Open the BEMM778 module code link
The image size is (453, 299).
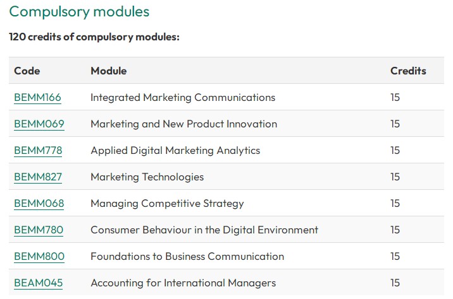[x=38, y=150]
